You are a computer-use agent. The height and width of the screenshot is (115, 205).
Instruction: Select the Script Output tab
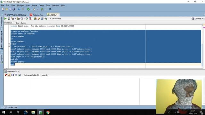[x=12, y=72]
